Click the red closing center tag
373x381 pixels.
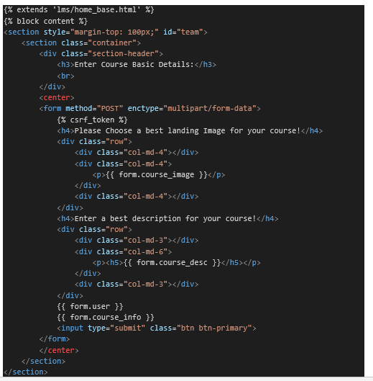click(x=59, y=350)
